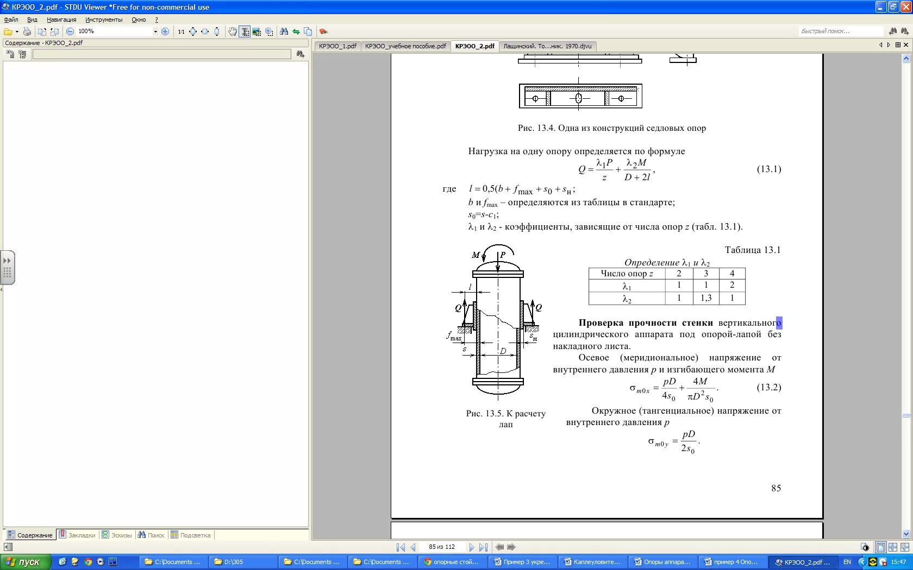The image size is (913, 570).
Task: Select the Поиск panel tab
Action: coord(151,535)
